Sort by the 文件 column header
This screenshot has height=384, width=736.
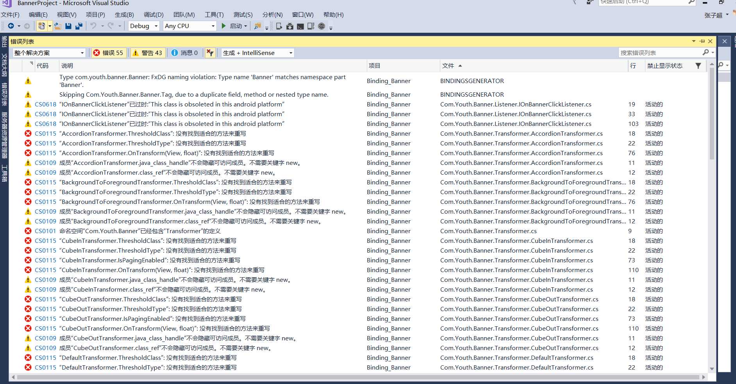tap(534, 66)
